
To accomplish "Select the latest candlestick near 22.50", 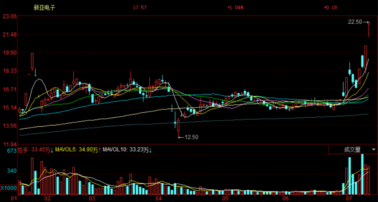I will click(x=368, y=29).
